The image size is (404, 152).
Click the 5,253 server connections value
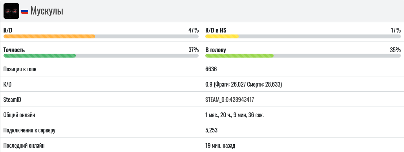tap(211, 130)
